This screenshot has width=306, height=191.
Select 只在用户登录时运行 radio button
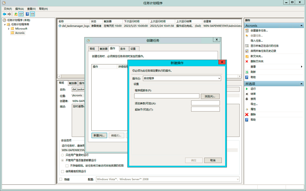62,155
